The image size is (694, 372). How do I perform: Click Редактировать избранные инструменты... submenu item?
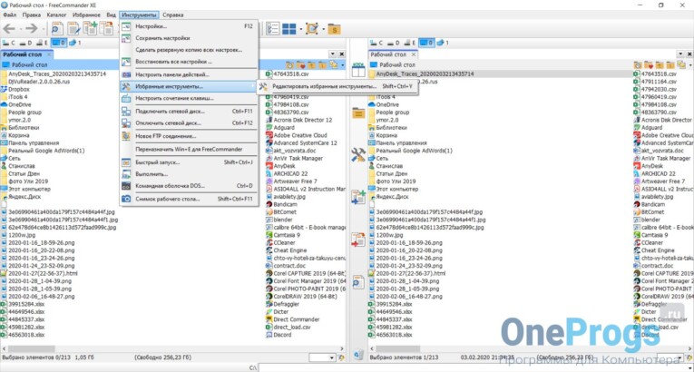pyautogui.click(x=337, y=87)
